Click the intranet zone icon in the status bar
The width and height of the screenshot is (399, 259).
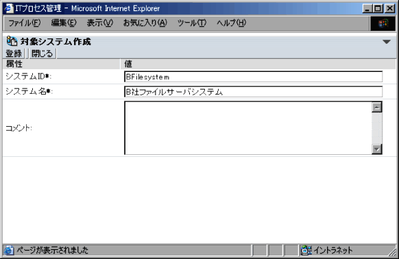tap(306, 250)
